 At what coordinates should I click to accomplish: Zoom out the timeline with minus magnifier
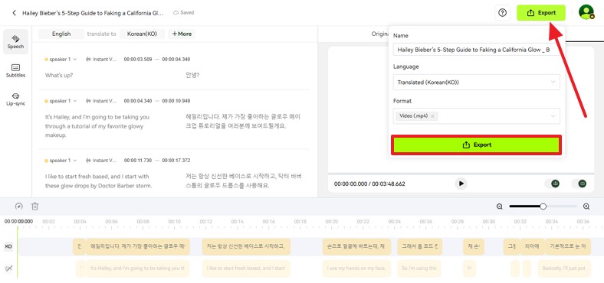coord(500,207)
